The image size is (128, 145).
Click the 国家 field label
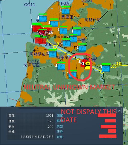[x=60, y=116]
